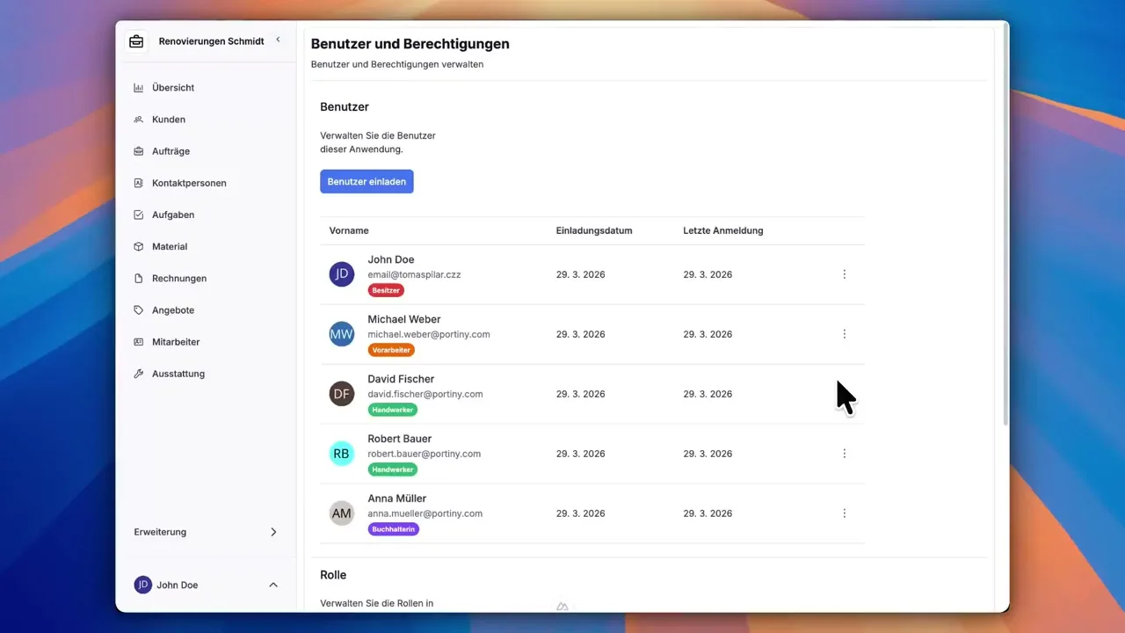
Task: Click the Kontaktpersonen contact icon
Action: pos(137,182)
